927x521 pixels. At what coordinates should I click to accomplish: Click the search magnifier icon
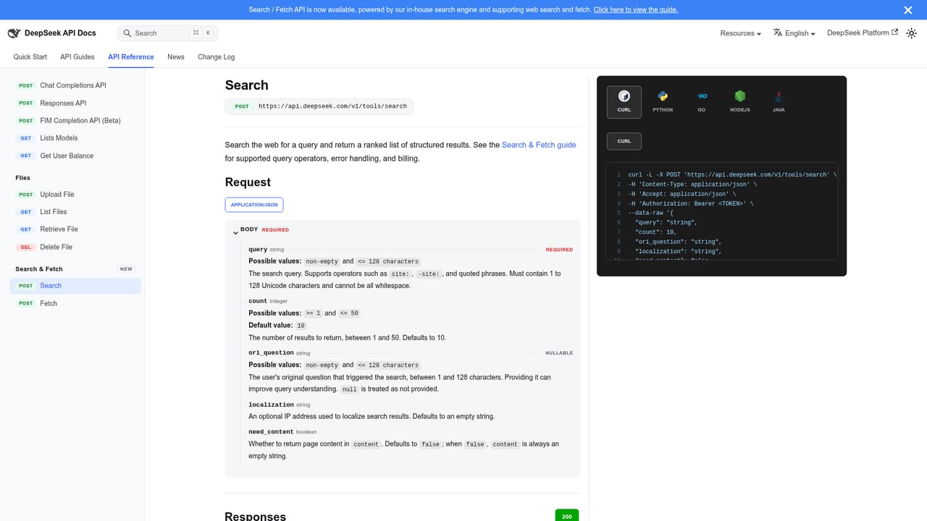click(x=127, y=33)
